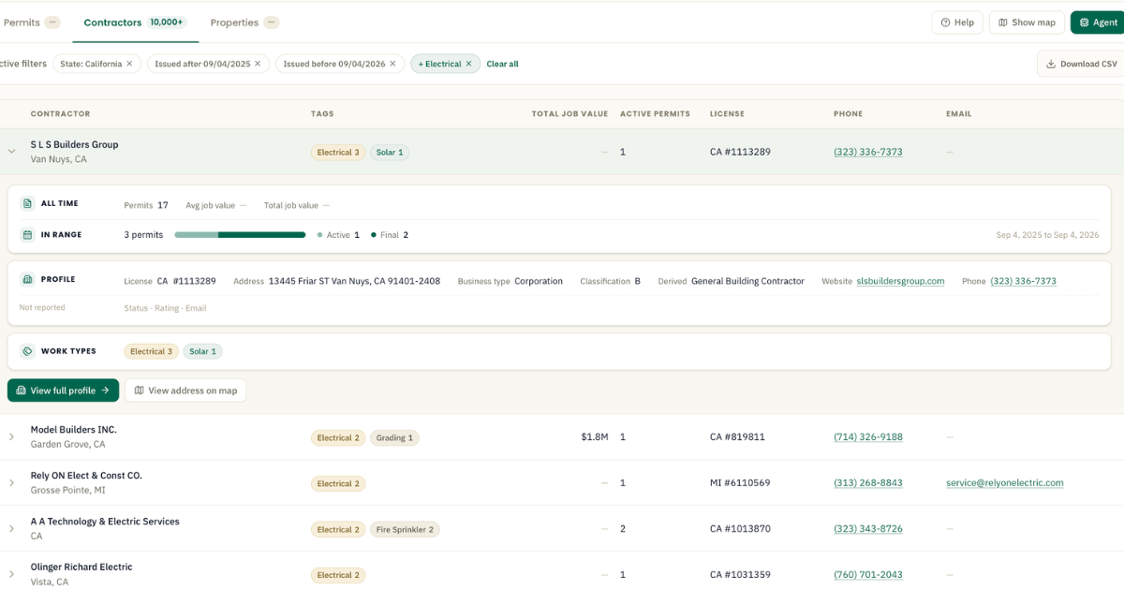1124x590 pixels.
Task: Click the Agent robot icon
Action: pyautogui.click(x=1084, y=22)
